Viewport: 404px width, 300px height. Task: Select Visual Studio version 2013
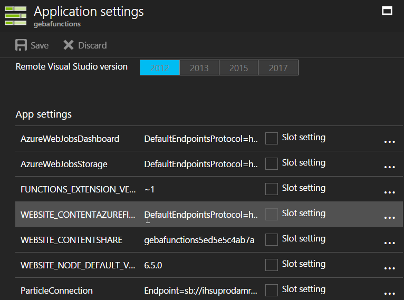point(199,68)
